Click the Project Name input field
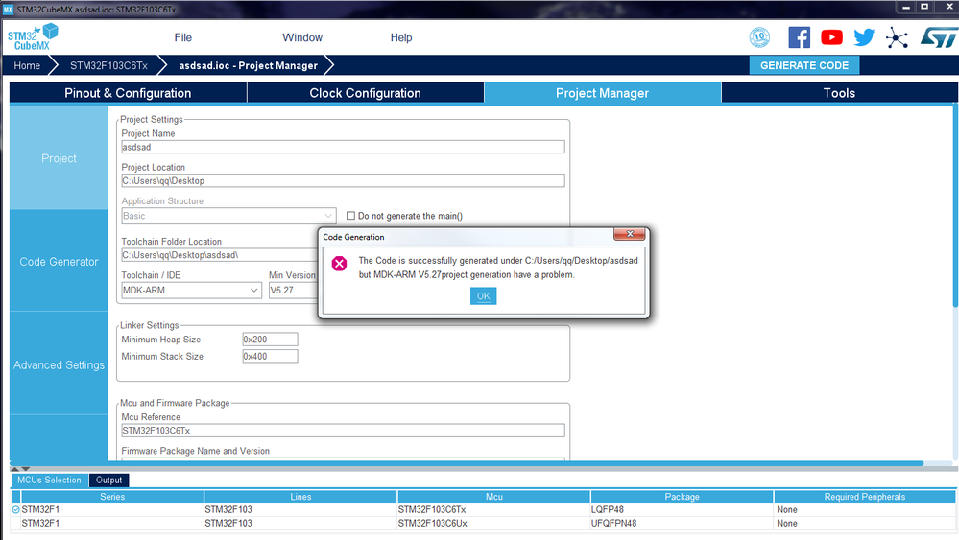The image size is (959, 540). [343, 147]
